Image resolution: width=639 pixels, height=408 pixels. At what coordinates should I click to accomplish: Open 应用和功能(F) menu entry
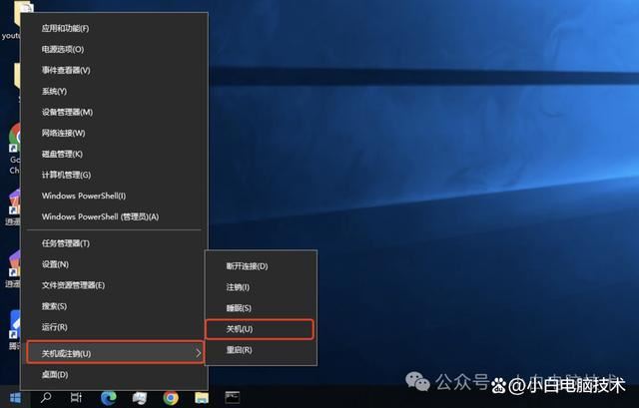[x=65, y=28]
